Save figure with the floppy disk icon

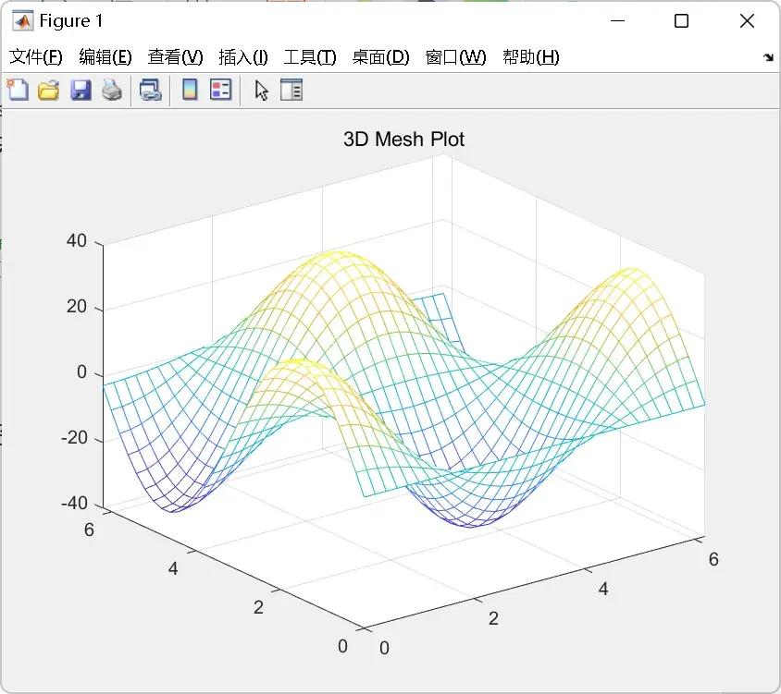pyautogui.click(x=81, y=91)
